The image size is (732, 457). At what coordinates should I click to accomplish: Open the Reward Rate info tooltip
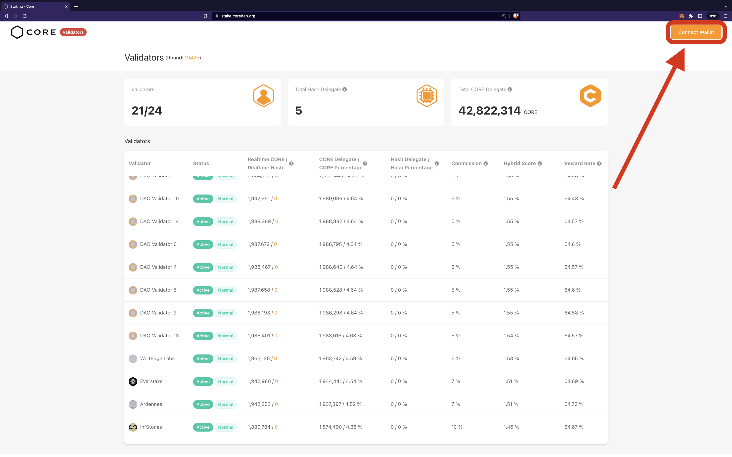tap(599, 163)
